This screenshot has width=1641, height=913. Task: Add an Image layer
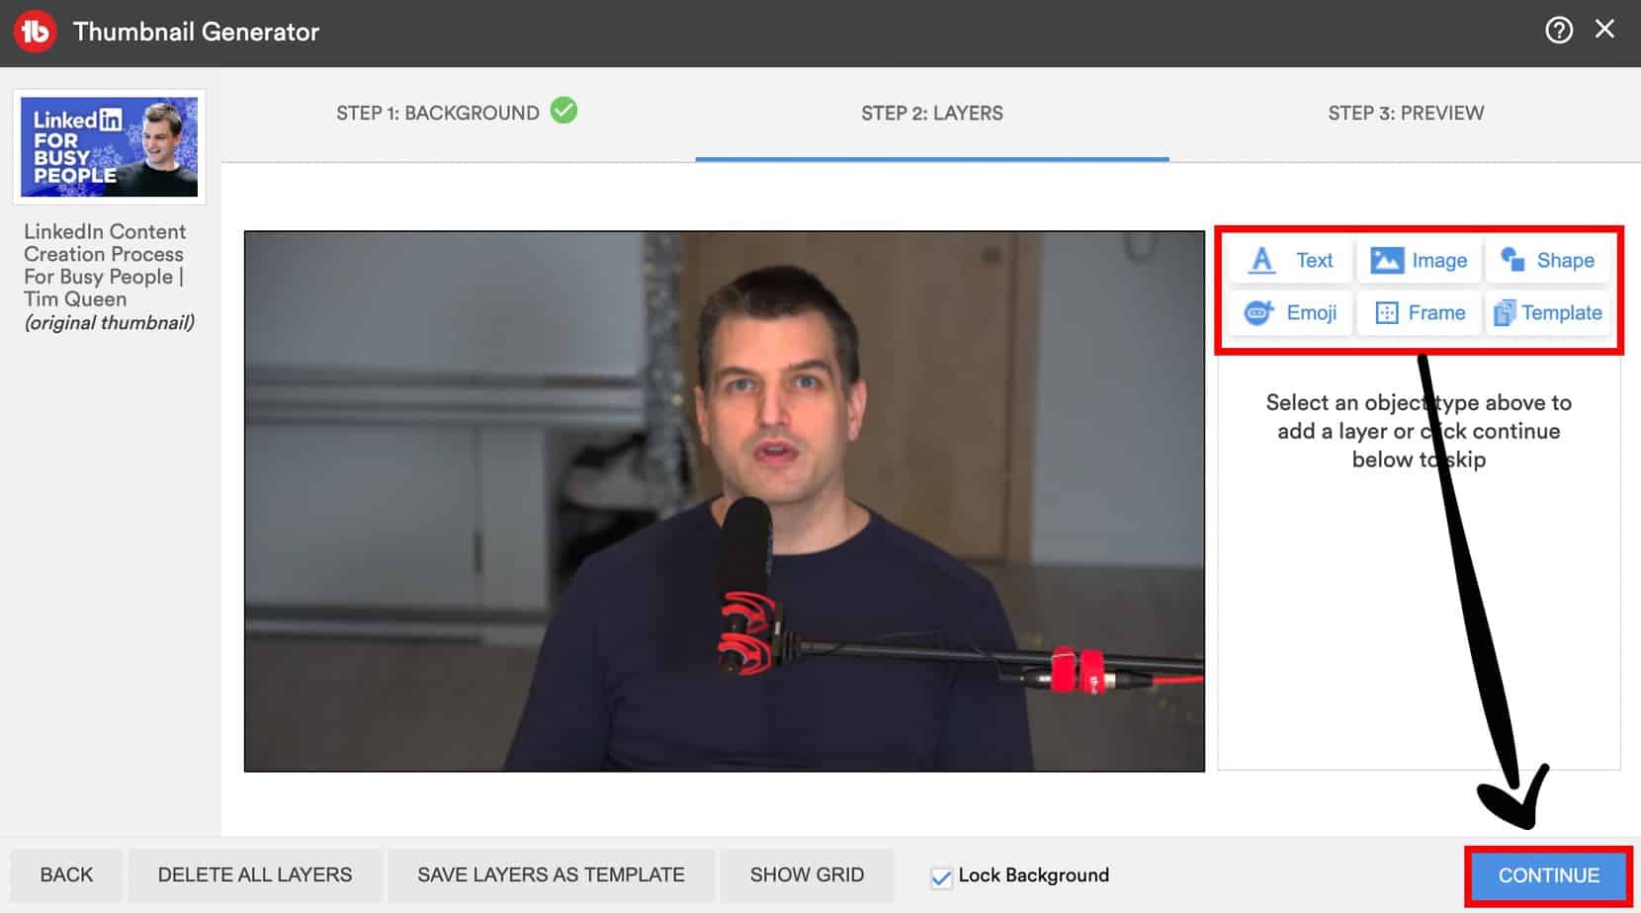pyautogui.click(x=1419, y=261)
